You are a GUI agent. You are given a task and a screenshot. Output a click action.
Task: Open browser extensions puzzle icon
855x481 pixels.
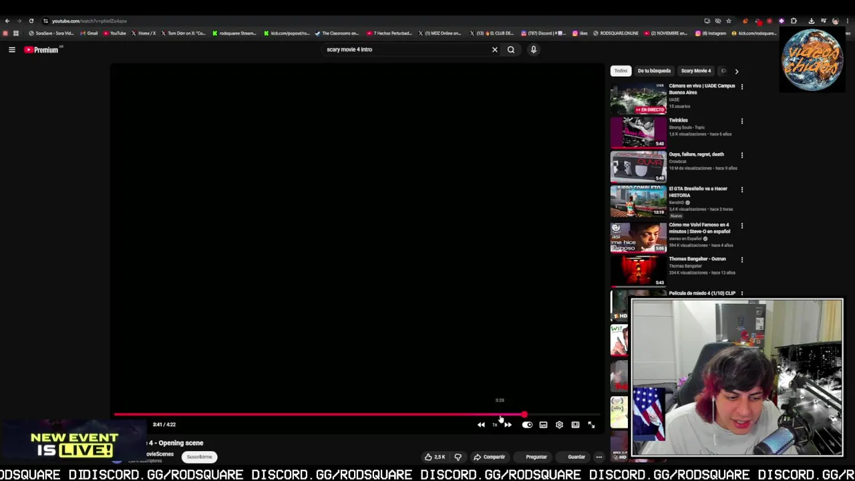pyautogui.click(x=794, y=21)
